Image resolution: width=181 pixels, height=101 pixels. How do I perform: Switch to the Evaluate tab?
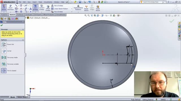tap(29, 15)
